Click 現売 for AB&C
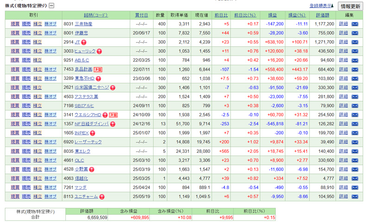371x224 pixels. [26, 61]
